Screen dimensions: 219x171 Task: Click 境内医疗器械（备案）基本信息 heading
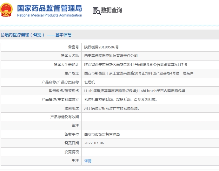(38, 35)
